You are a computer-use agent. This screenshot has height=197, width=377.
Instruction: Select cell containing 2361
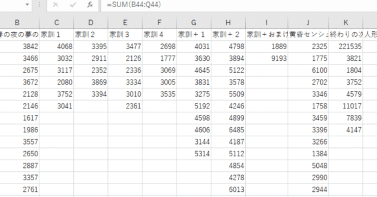tap(125, 106)
